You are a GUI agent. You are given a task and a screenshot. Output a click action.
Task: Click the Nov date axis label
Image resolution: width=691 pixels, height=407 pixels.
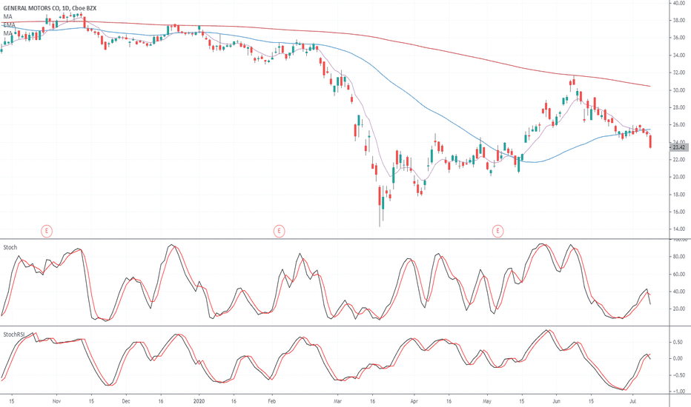tap(56, 401)
